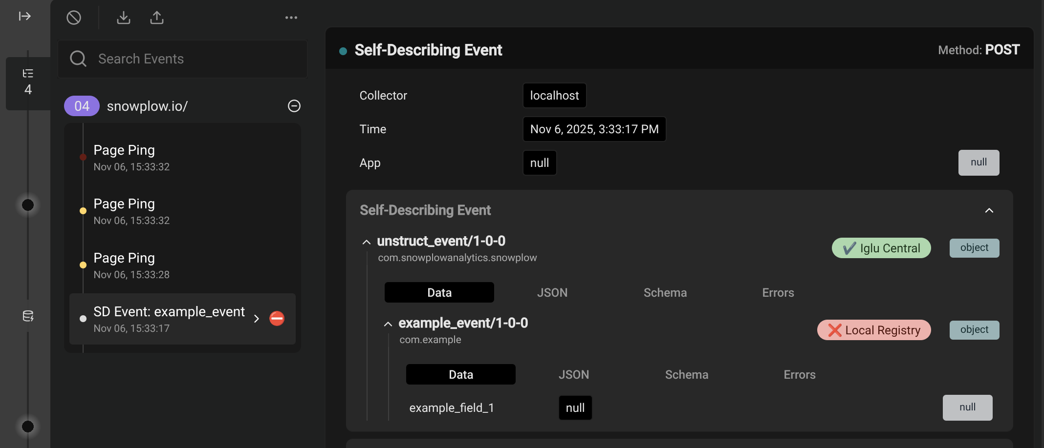The image size is (1044, 448).
Task: Click the red invalid event icon
Action: [277, 319]
